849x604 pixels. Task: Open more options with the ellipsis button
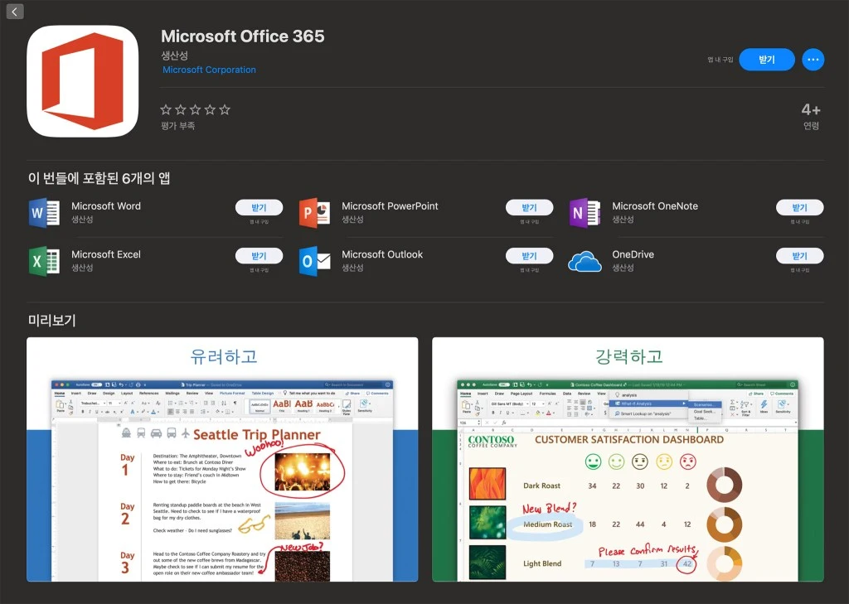pyautogui.click(x=813, y=60)
